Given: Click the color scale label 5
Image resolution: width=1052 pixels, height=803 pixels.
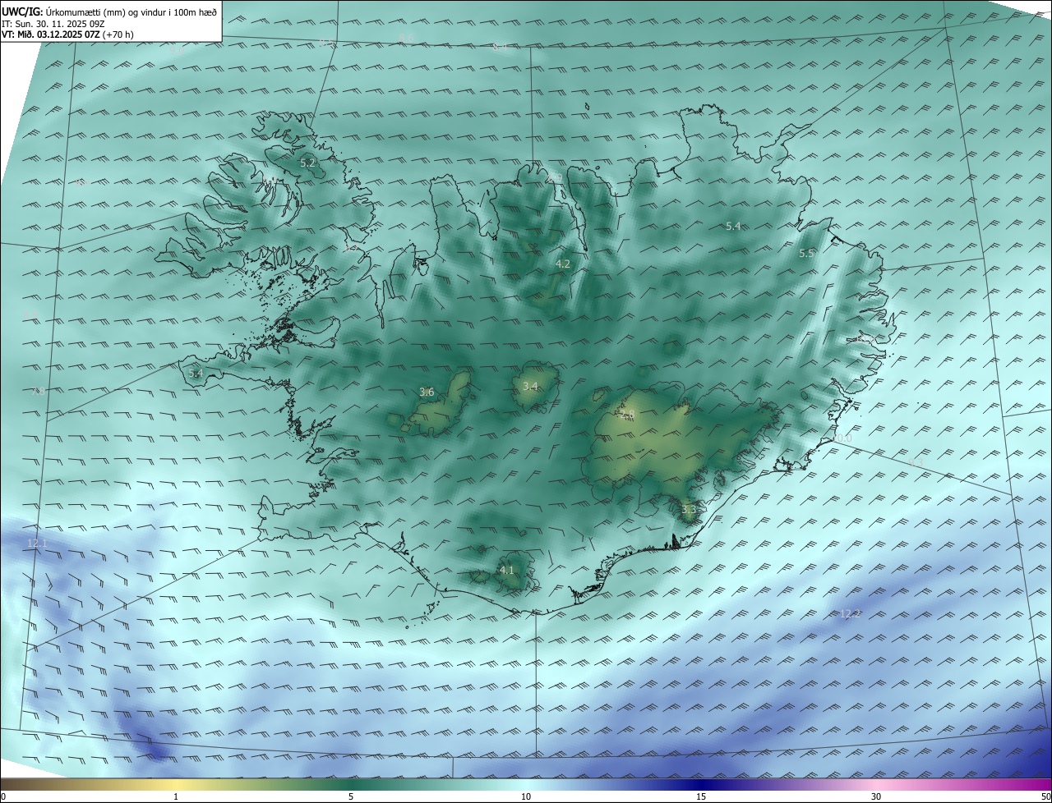Looking at the screenshot, I should coord(351,796).
